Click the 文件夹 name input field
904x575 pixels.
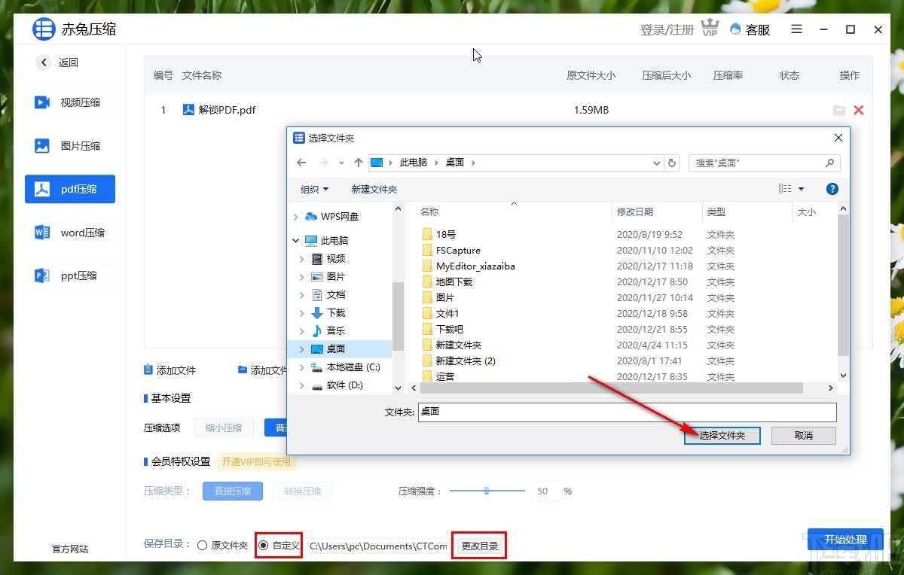(x=627, y=412)
